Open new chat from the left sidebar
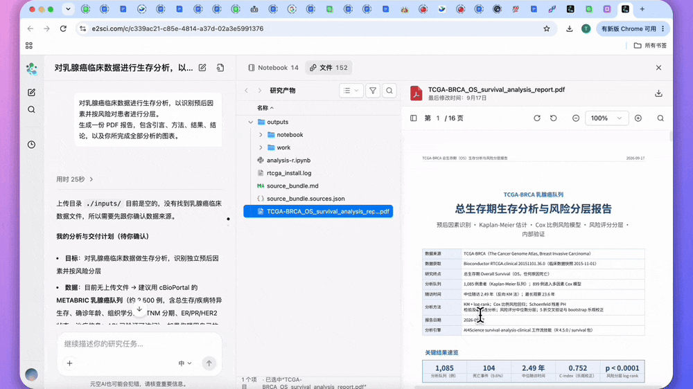 tap(31, 92)
